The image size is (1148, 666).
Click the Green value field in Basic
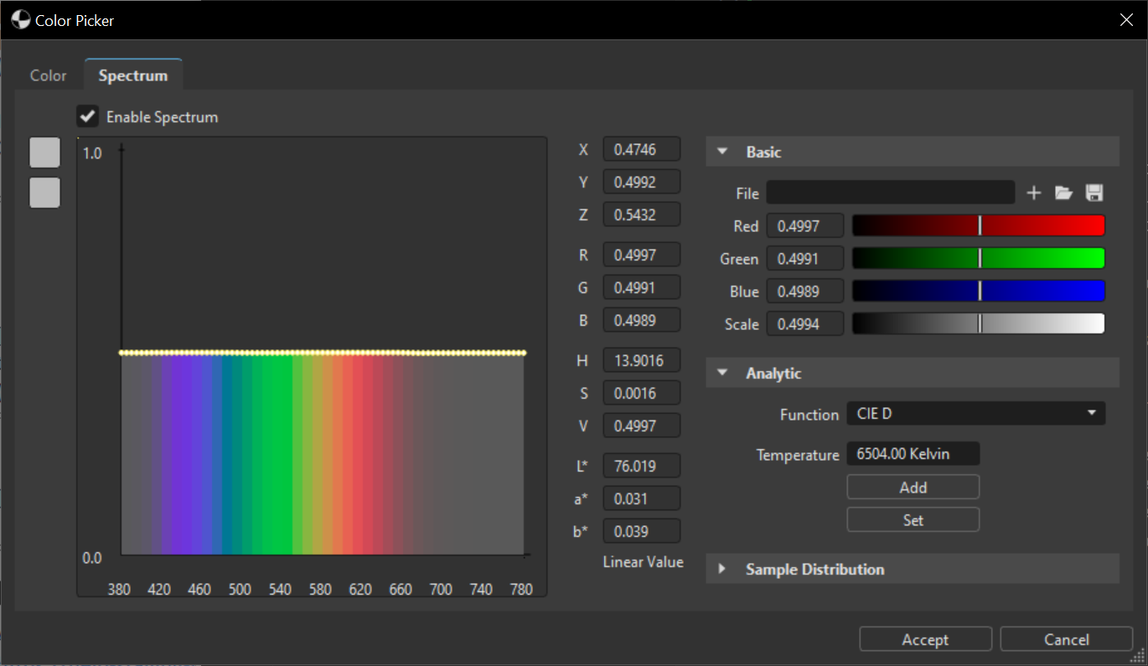point(806,259)
